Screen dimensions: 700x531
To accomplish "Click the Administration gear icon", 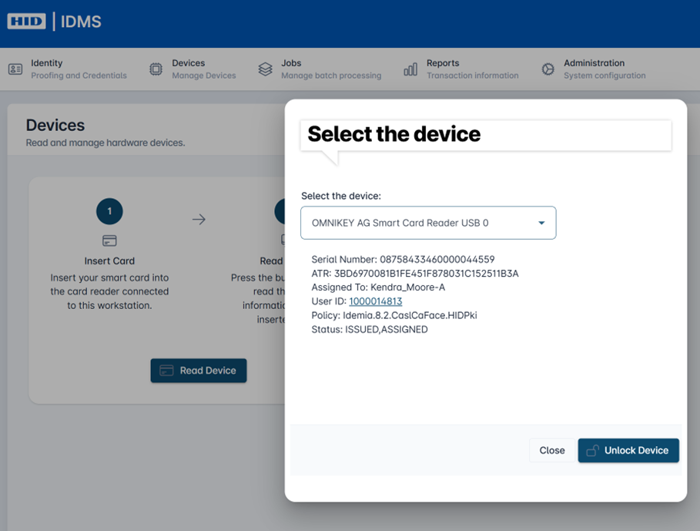I will pos(548,69).
